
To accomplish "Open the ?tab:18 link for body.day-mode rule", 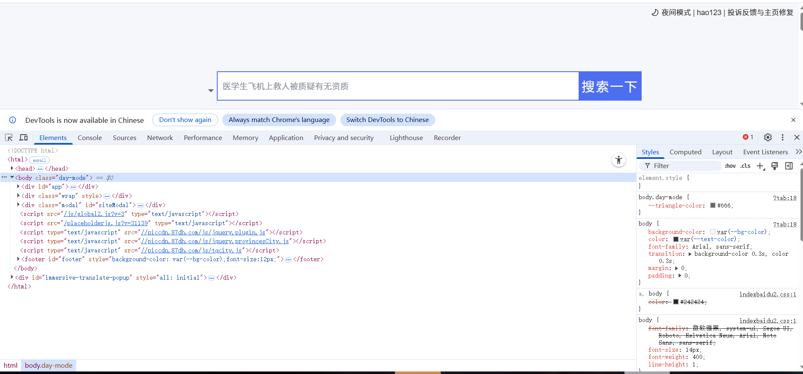I will [785, 198].
